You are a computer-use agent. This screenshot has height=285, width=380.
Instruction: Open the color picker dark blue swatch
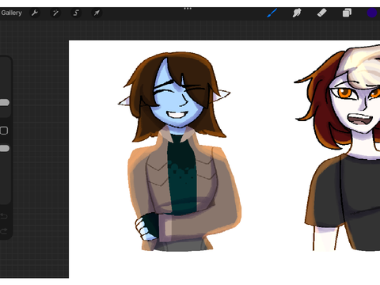(x=372, y=13)
